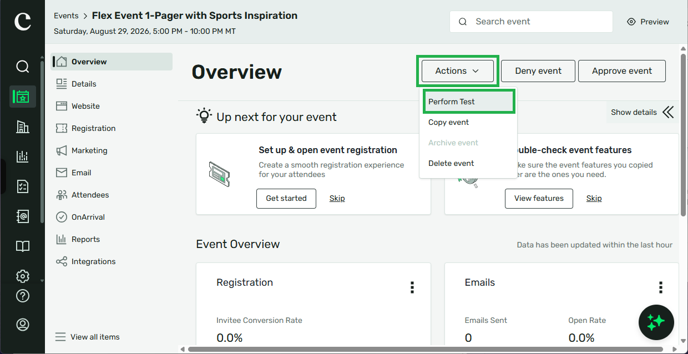This screenshot has width=688, height=354.
Task: Click the checklist surveys sidebar icon
Action: coord(22,186)
